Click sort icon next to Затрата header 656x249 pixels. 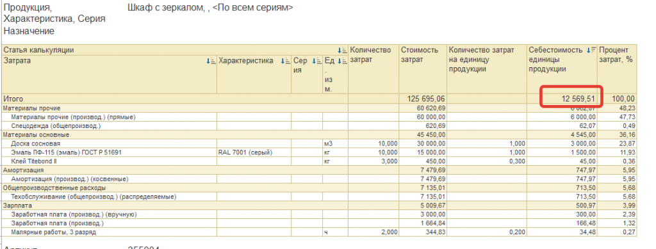tap(211, 61)
